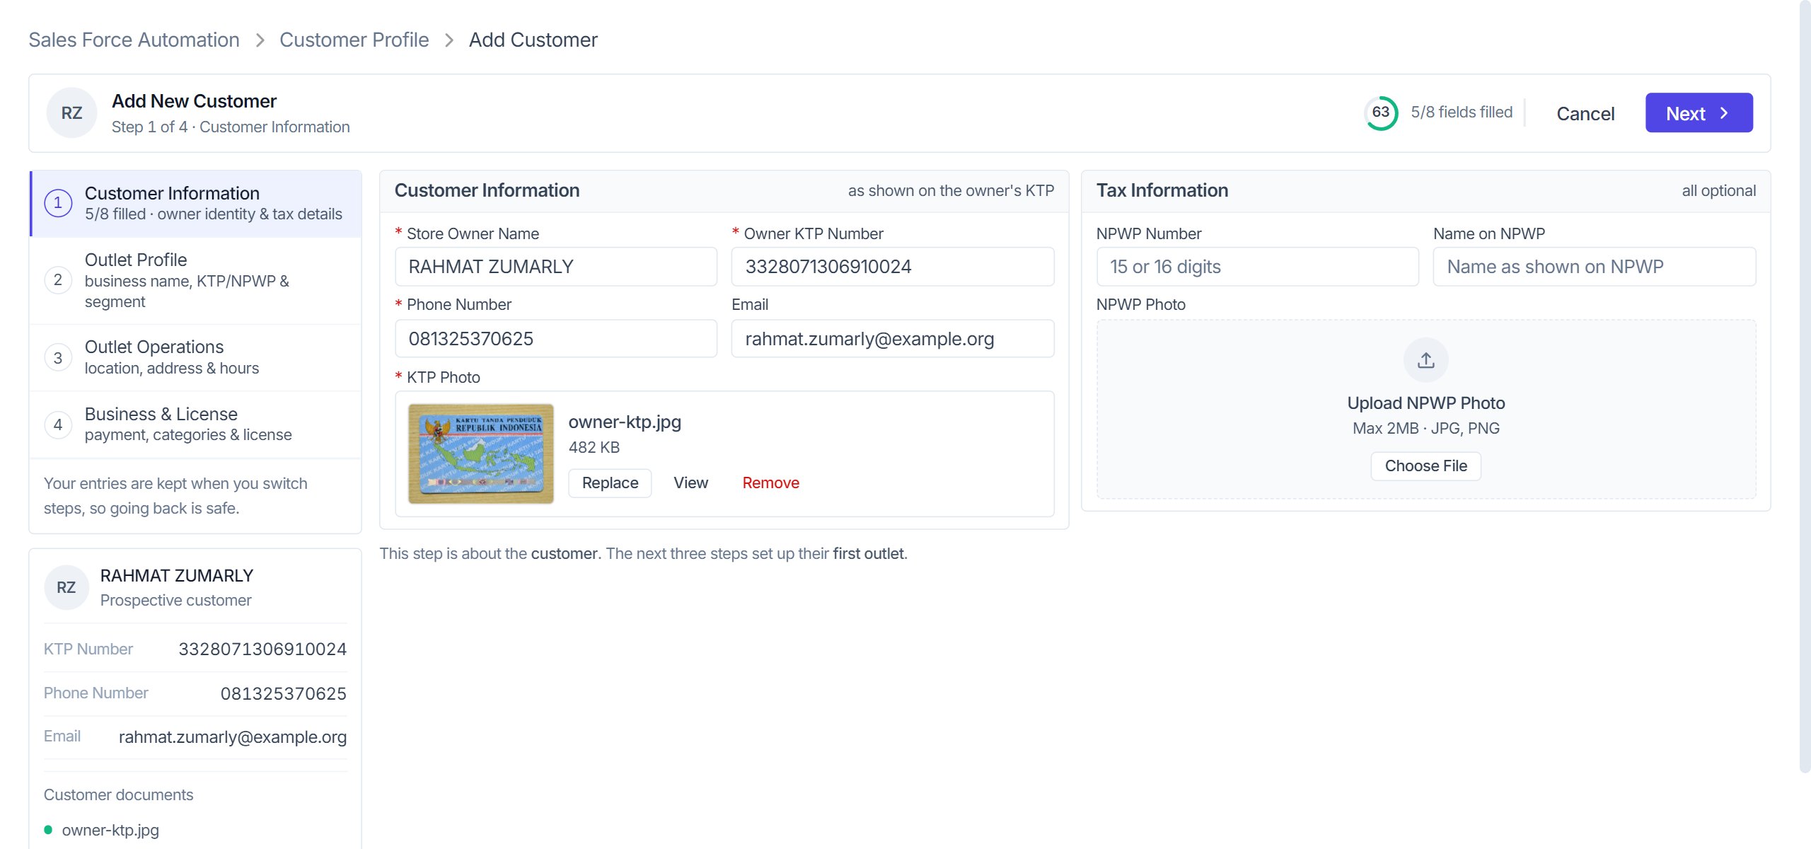This screenshot has width=1811, height=849.
Task: Click the Next button
Action: coord(1699,113)
